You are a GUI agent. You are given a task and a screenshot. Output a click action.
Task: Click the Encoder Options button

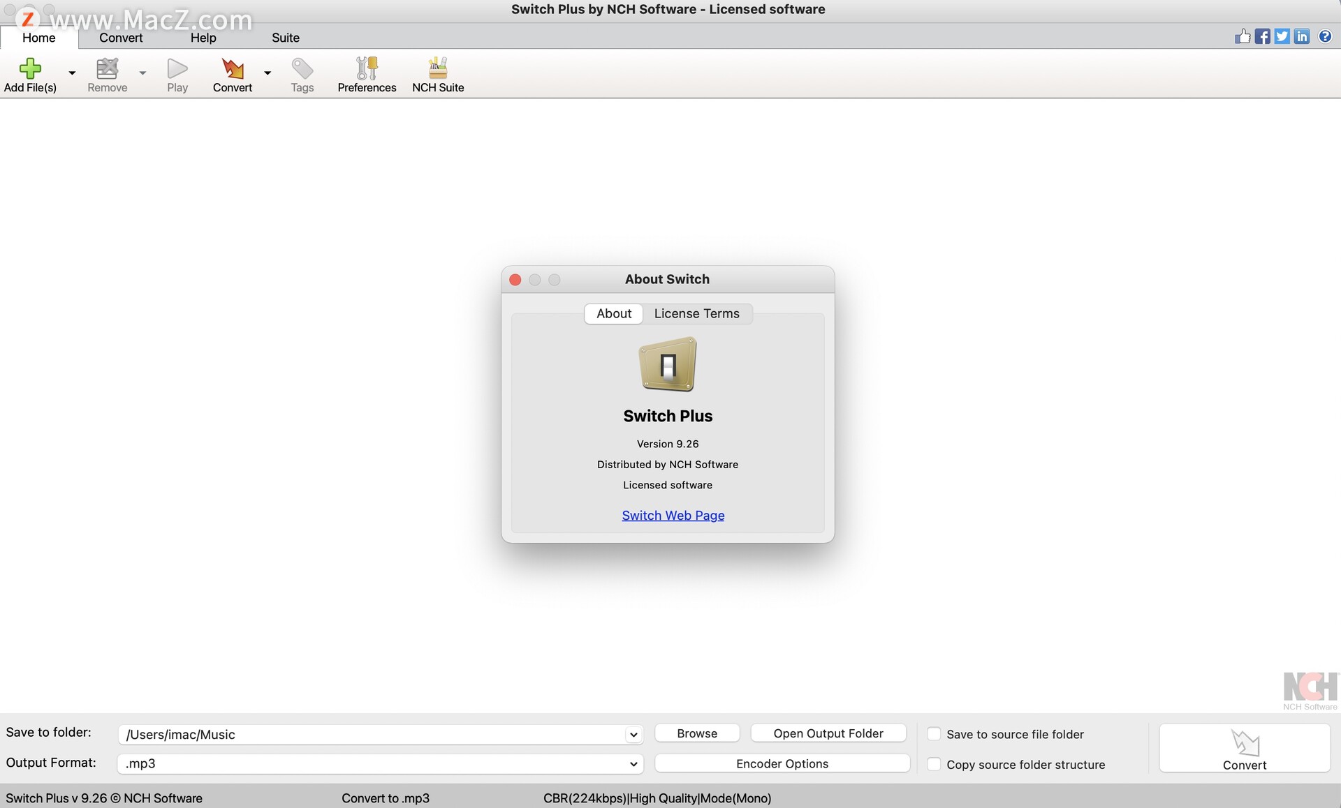tap(782, 763)
